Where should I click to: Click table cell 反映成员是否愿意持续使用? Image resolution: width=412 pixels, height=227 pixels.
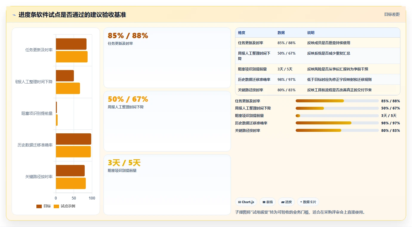coord(329,43)
